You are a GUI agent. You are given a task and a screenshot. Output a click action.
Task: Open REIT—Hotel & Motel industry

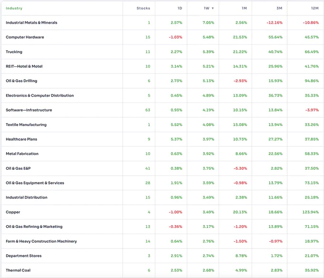point(24,66)
